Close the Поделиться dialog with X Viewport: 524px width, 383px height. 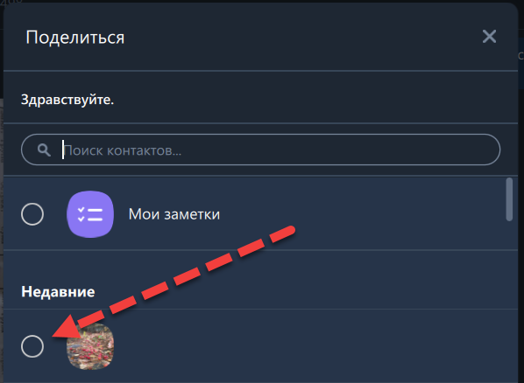coord(489,37)
